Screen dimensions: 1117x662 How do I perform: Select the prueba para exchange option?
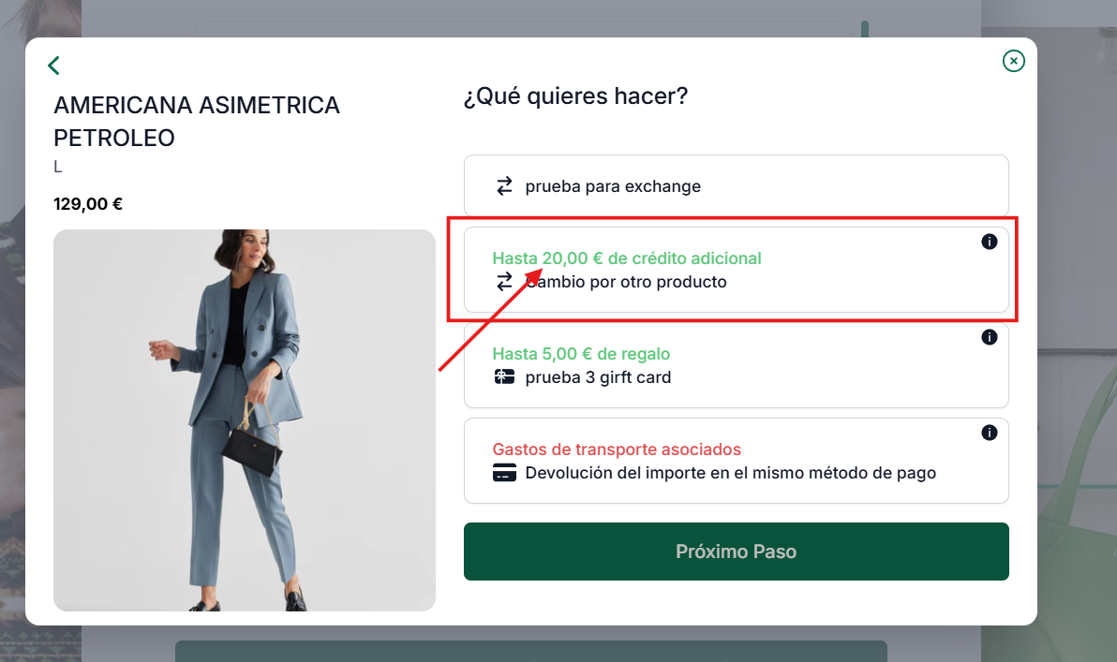(x=736, y=185)
